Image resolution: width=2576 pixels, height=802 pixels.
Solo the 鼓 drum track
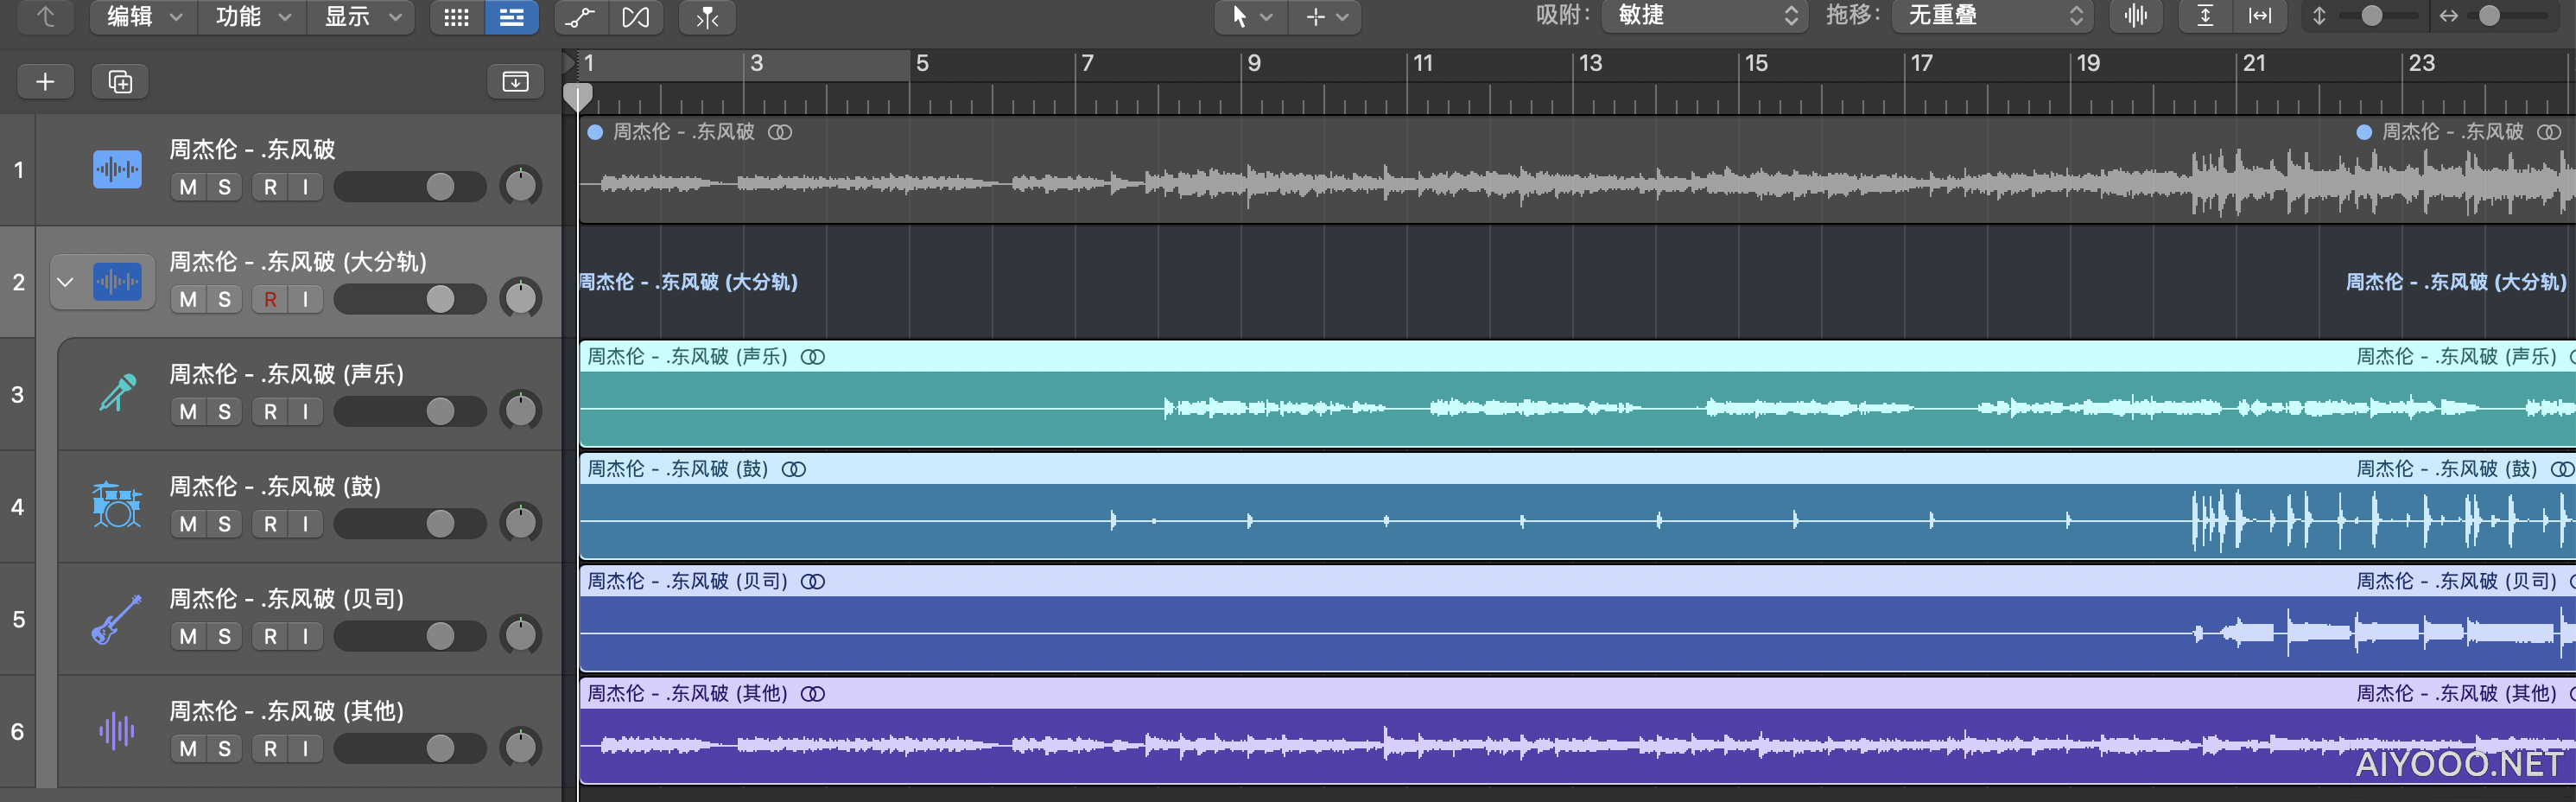[224, 524]
